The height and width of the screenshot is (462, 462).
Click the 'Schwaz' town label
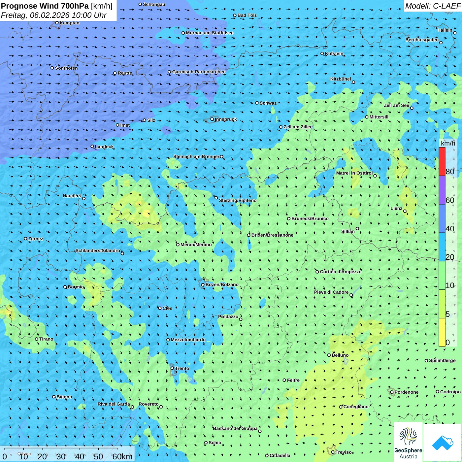click(268, 103)
